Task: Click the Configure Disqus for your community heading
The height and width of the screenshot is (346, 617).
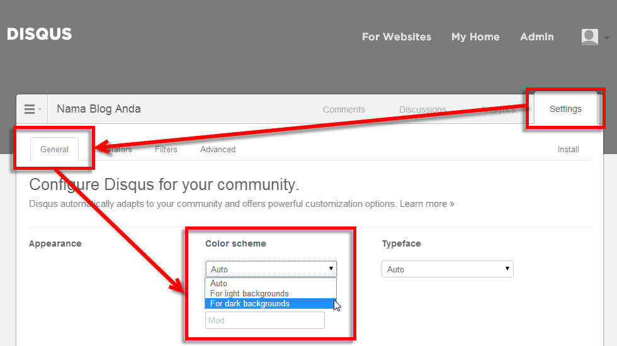Action: point(164,184)
